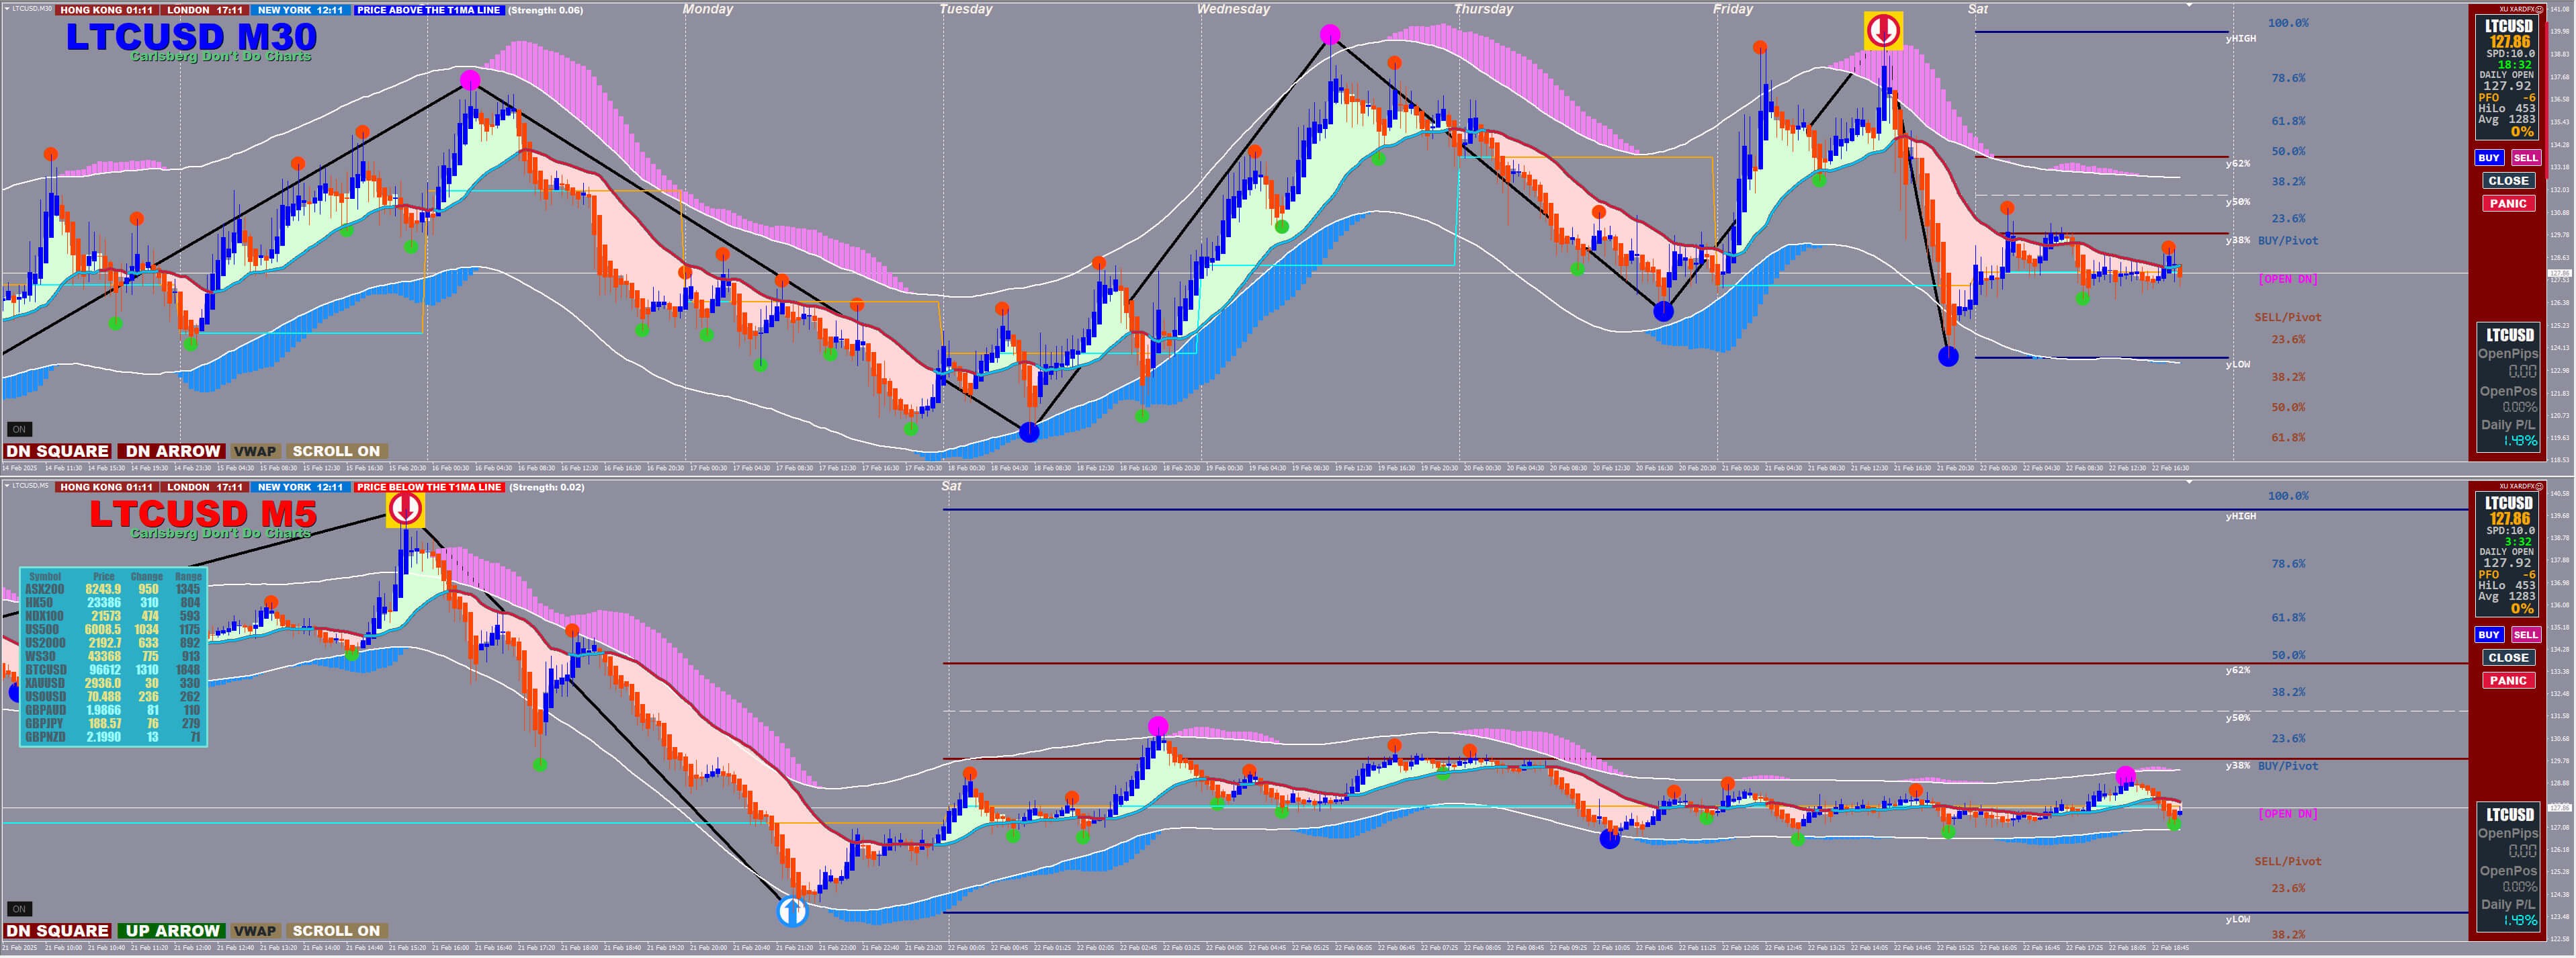Click the red down-arrow signal icon on M5 chart
Viewport: 2576px width, 958px height.
tap(405, 509)
